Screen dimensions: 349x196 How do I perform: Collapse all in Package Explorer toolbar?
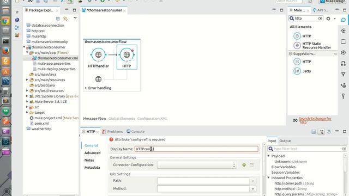point(58,19)
